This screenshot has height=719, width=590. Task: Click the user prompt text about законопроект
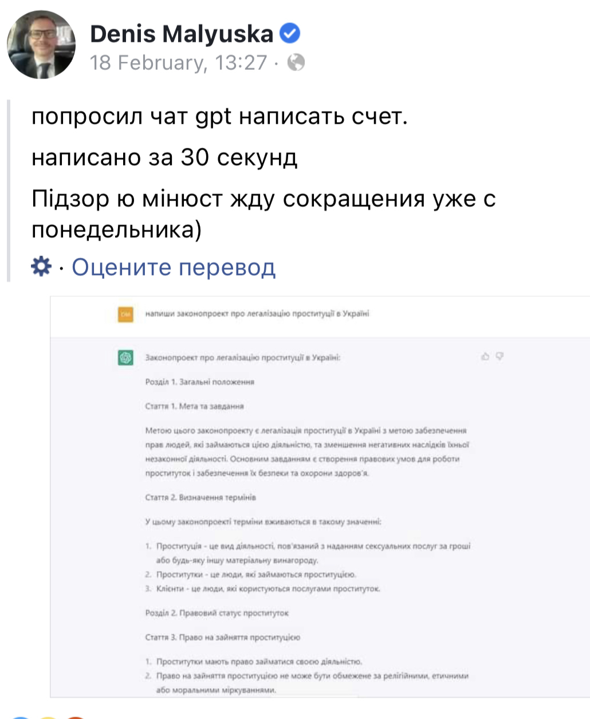tap(257, 314)
